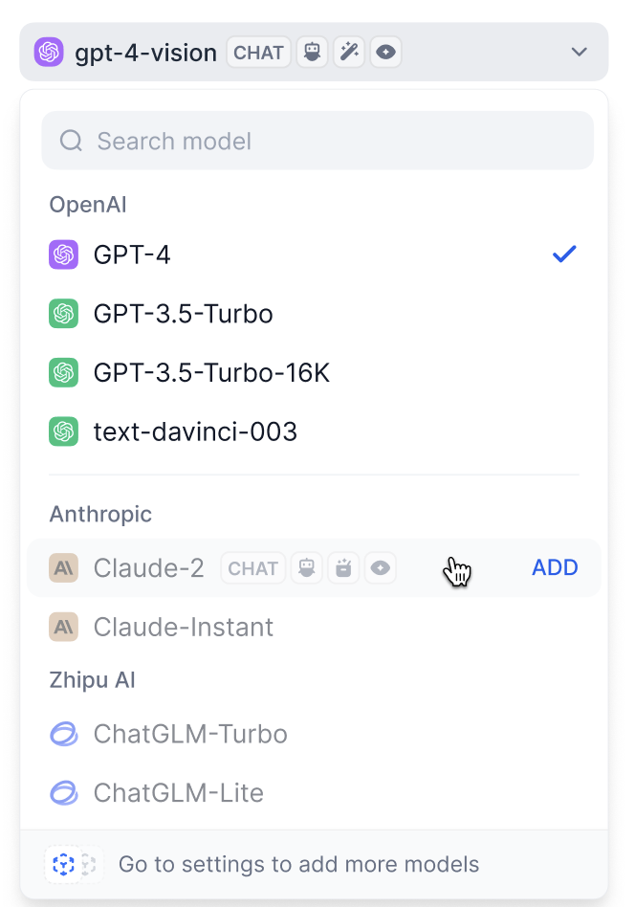Click the purple OpenAI icon beside gpt-4-vision

click(x=49, y=52)
